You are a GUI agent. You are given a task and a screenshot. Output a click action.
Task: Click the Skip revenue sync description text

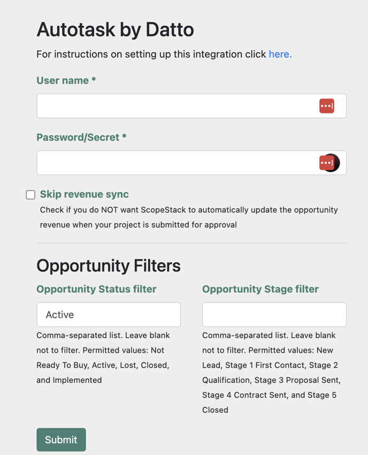(x=188, y=217)
